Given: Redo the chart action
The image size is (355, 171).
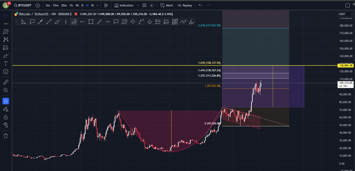Looking at the screenshot, I should click(x=209, y=5).
